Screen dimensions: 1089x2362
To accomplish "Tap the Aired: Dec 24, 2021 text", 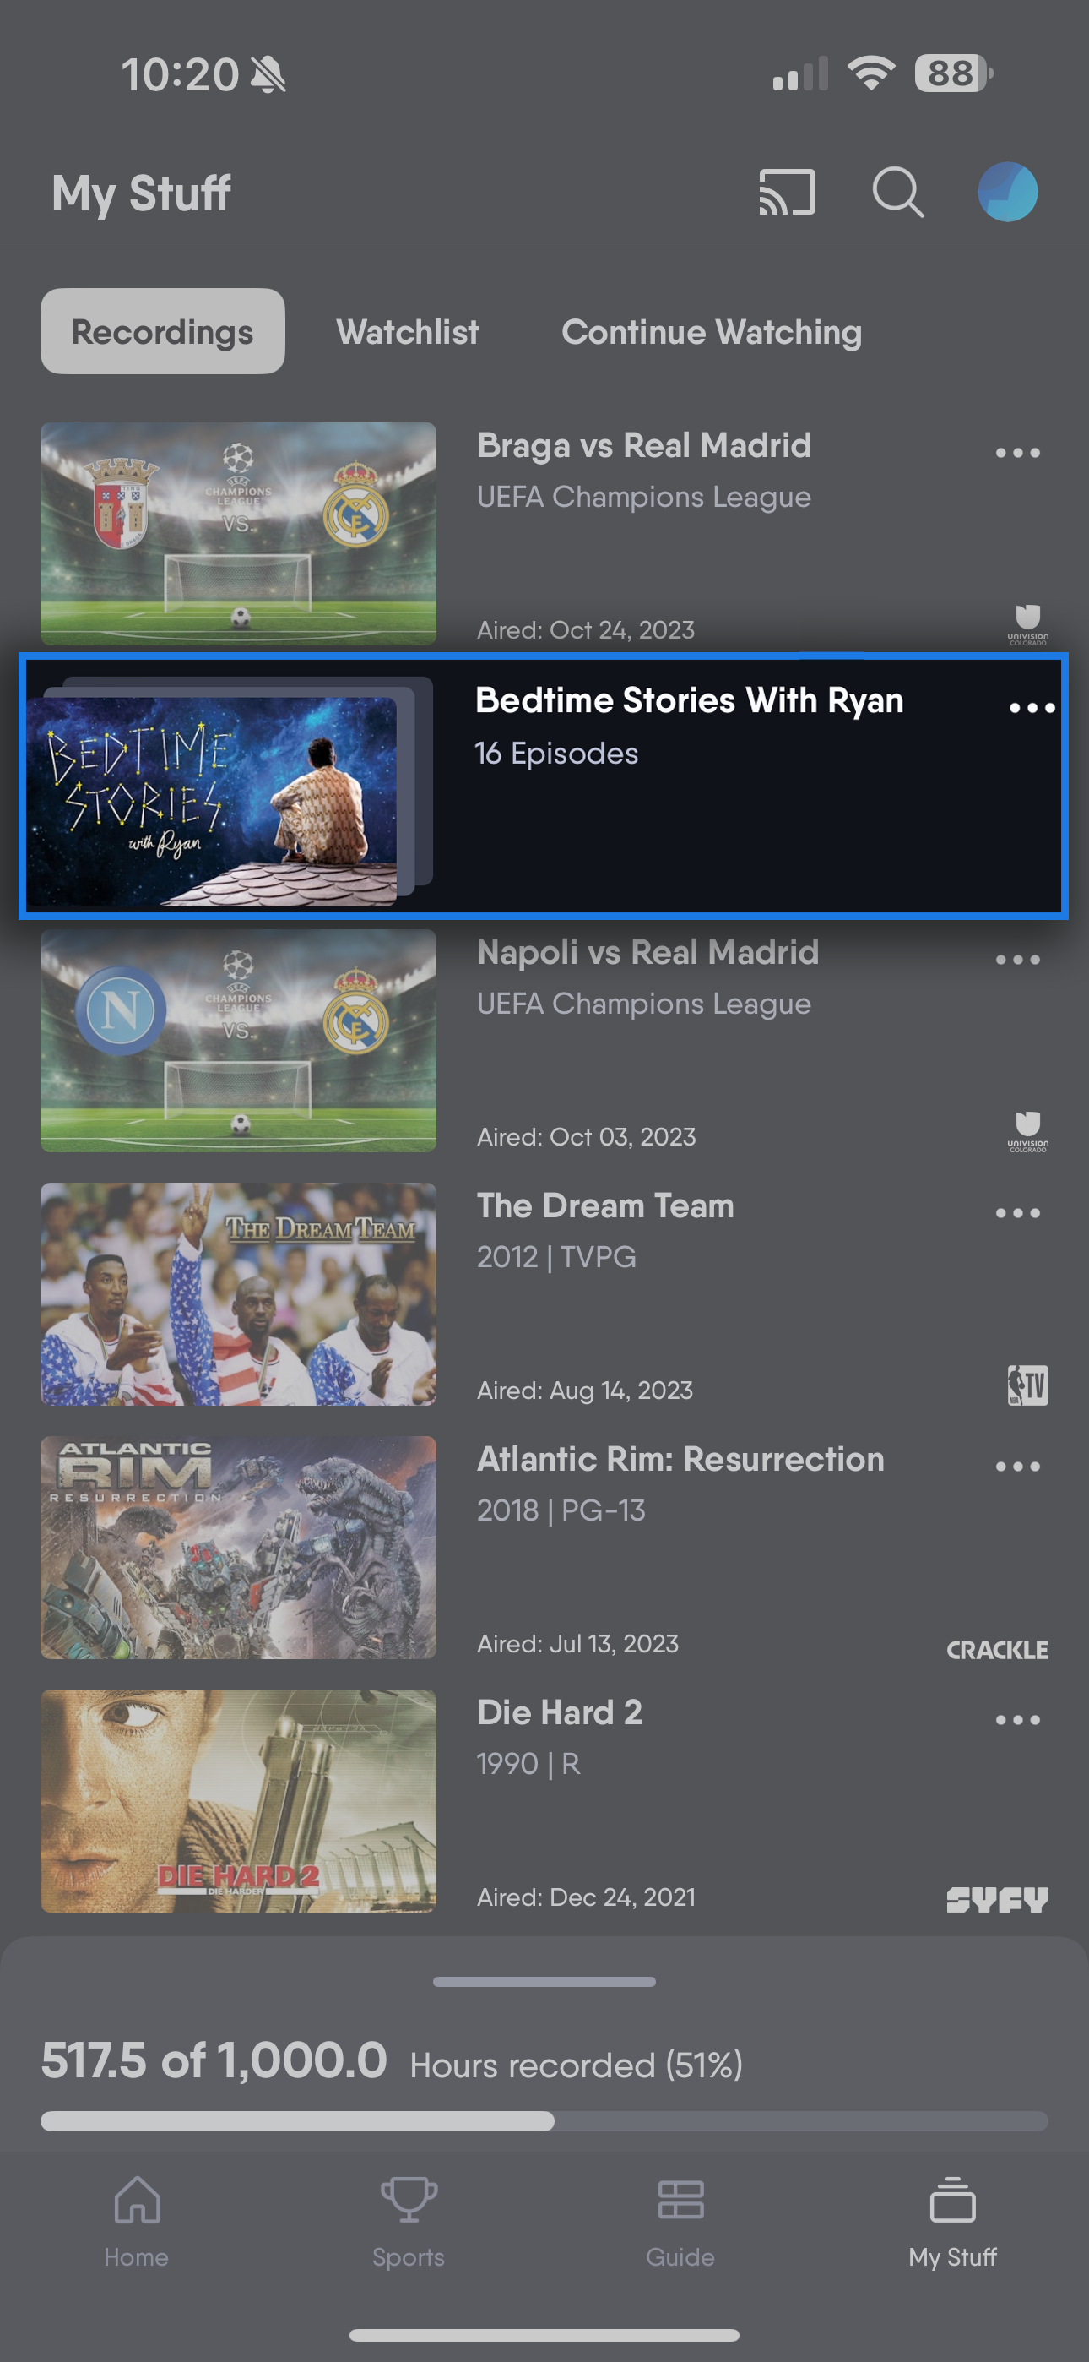I will coord(586,1897).
